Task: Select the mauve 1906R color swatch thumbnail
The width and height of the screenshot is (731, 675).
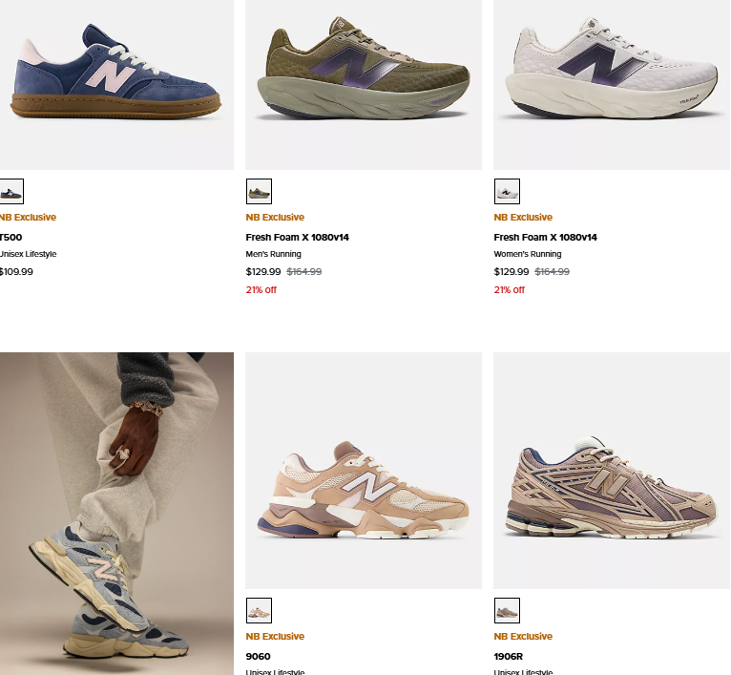Action: pyautogui.click(x=507, y=610)
